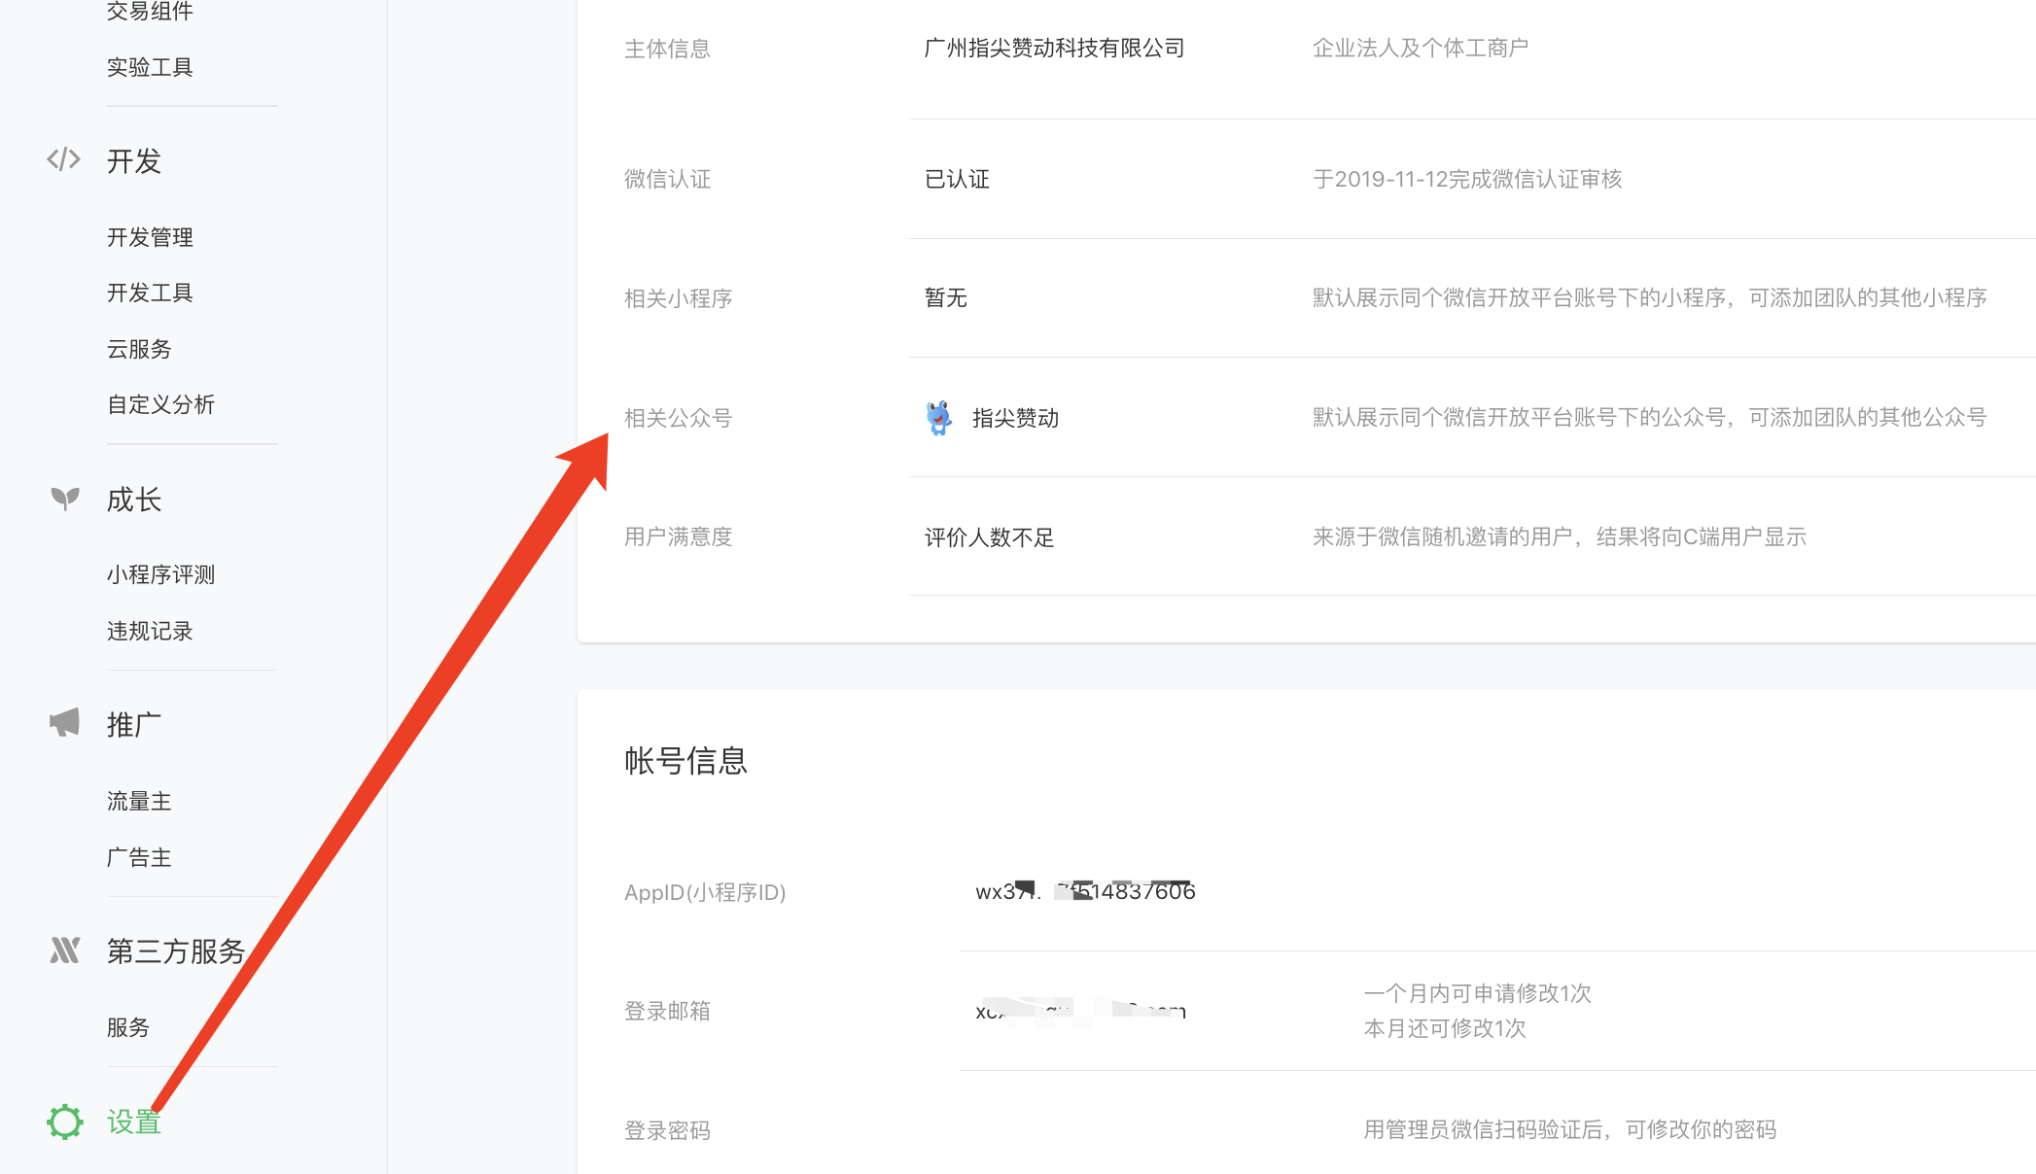Click 实验工具 in the sidebar
Viewport: 2036px width, 1174px height.
pos(150,67)
